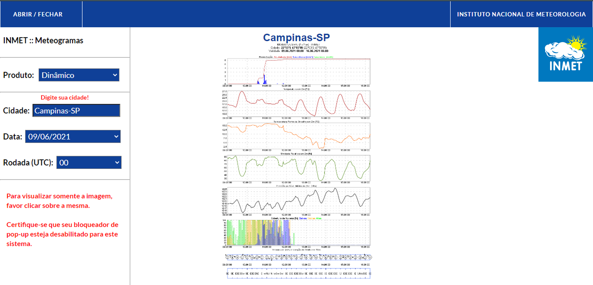This screenshot has width=593, height=285.
Task: Click the Campinas-SP chart title
Action: click(296, 38)
